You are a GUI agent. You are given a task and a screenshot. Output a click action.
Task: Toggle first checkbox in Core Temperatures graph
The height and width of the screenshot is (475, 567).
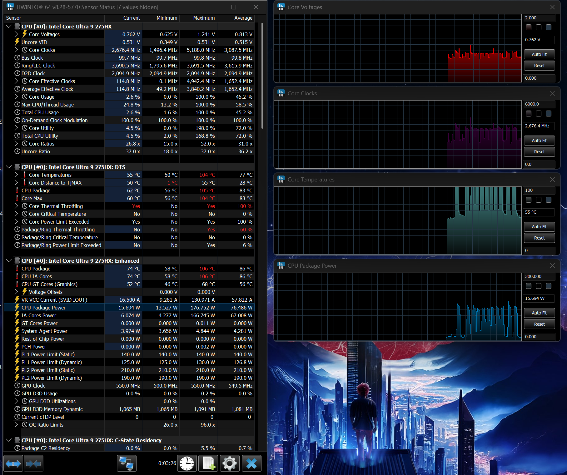point(529,200)
